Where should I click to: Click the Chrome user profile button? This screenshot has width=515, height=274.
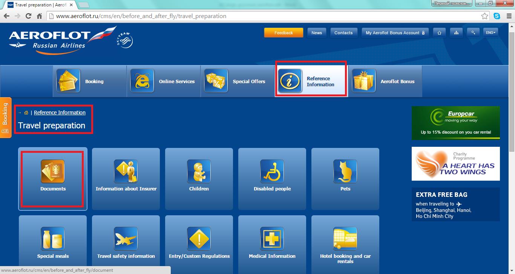[452, 3]
